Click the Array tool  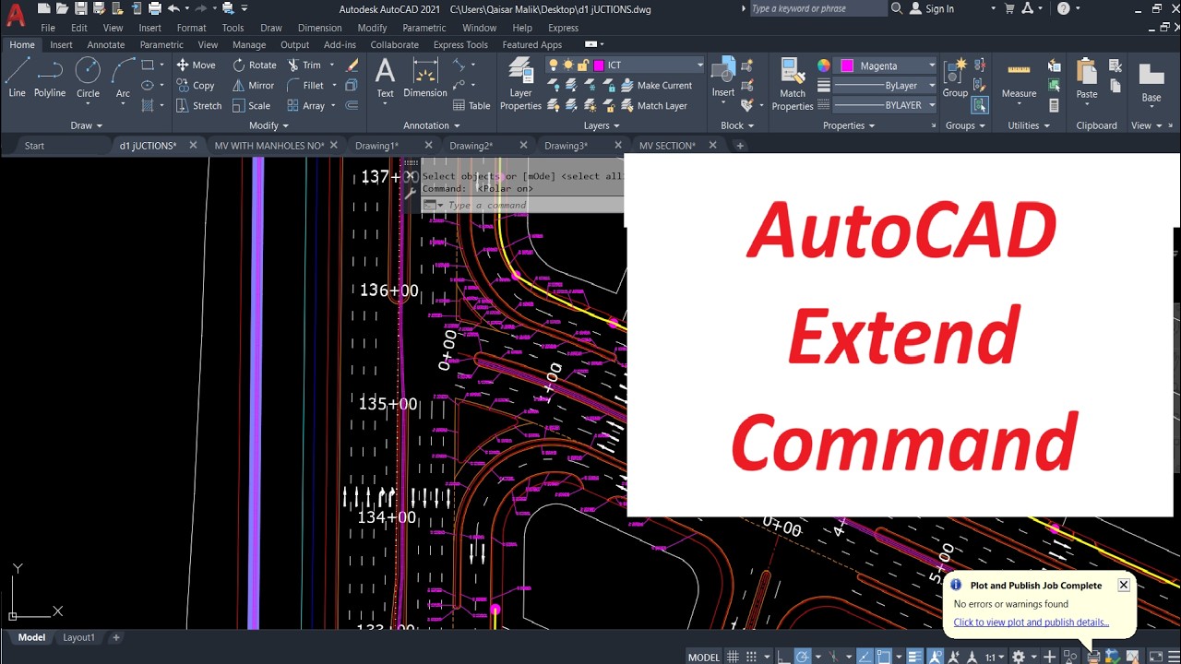(x=305, y=105)
